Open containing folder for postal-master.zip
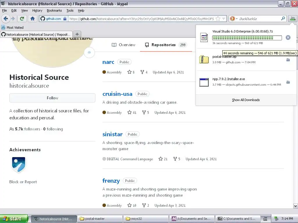Screen dimensions: 298x223 [288, 60]
